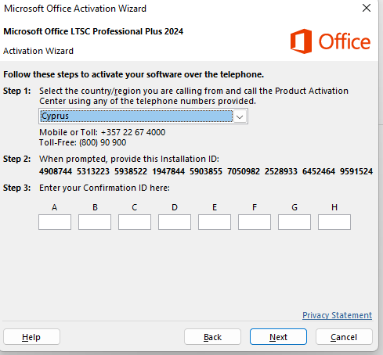Click the Step 3 label
This screenshot has height=355, width=383.
16,188
